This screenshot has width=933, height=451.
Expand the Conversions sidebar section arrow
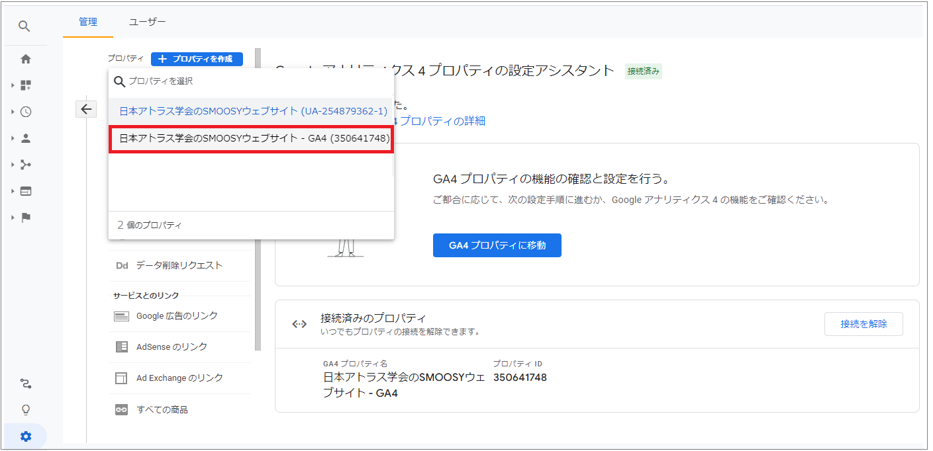(12, 218)
